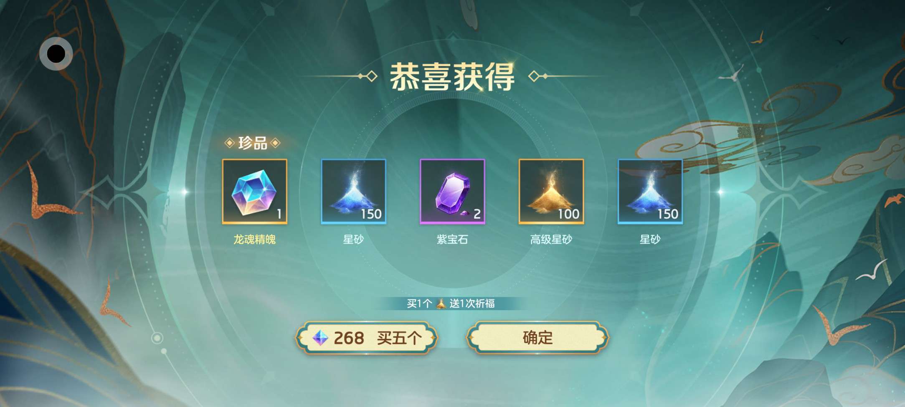Tap the decorative diamond right of 恭喜获得
The width and height of the screenshot is (905, 407).
click(x=534, y=76)
